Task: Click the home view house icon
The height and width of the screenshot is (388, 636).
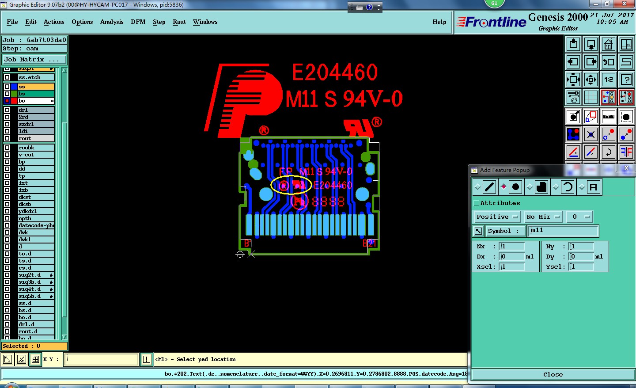Action: click(x=609, y=44)
